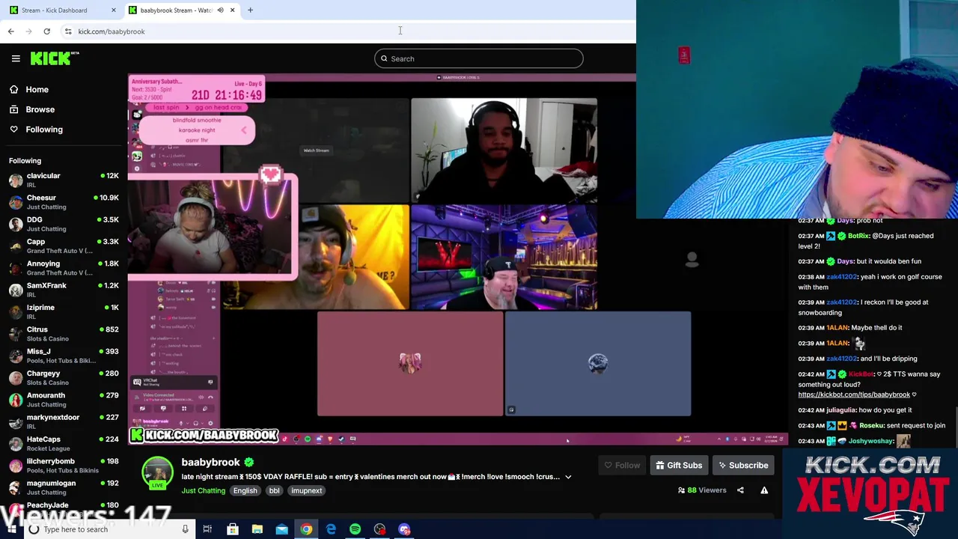Follow the baabybrook channel
The height and width of the screenshot is (539, 958).
[622, 465]
